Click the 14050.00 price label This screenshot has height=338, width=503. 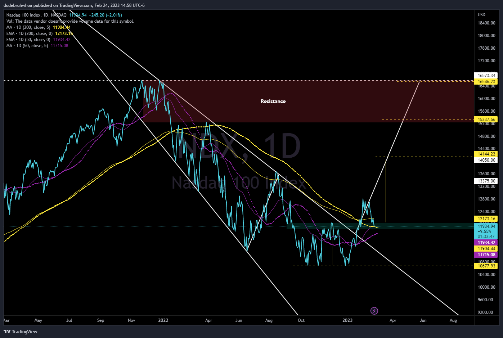tap(486, 160)
